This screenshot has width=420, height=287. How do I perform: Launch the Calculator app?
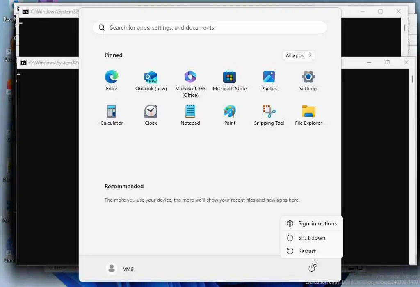click(112, 115)
